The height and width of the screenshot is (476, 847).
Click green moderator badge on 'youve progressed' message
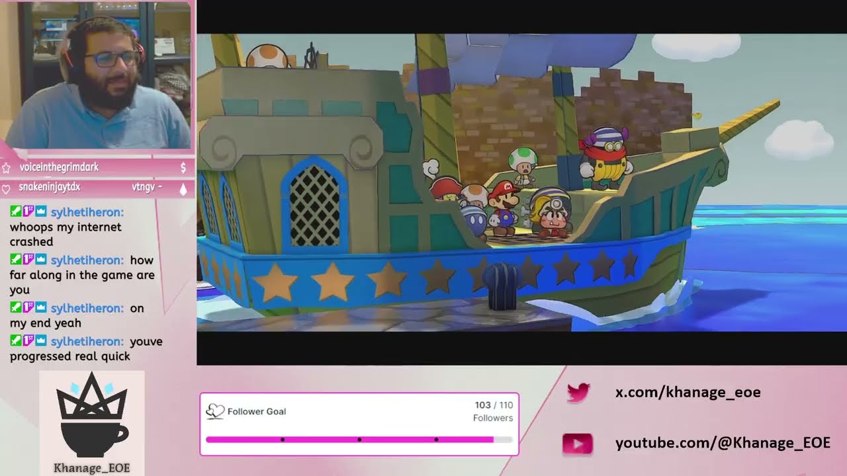tap(15, 341)
